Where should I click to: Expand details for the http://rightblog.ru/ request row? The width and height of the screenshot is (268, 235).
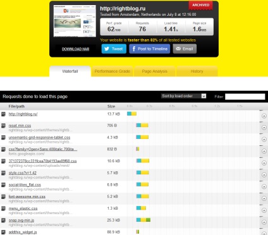[x=264, y=116]
